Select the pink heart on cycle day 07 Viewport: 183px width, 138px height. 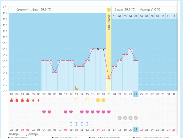pyautogui.click(x=44, y=112)
